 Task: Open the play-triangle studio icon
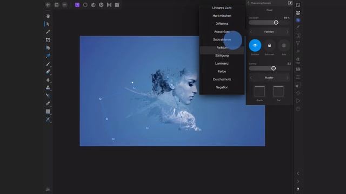click(298, 101)
